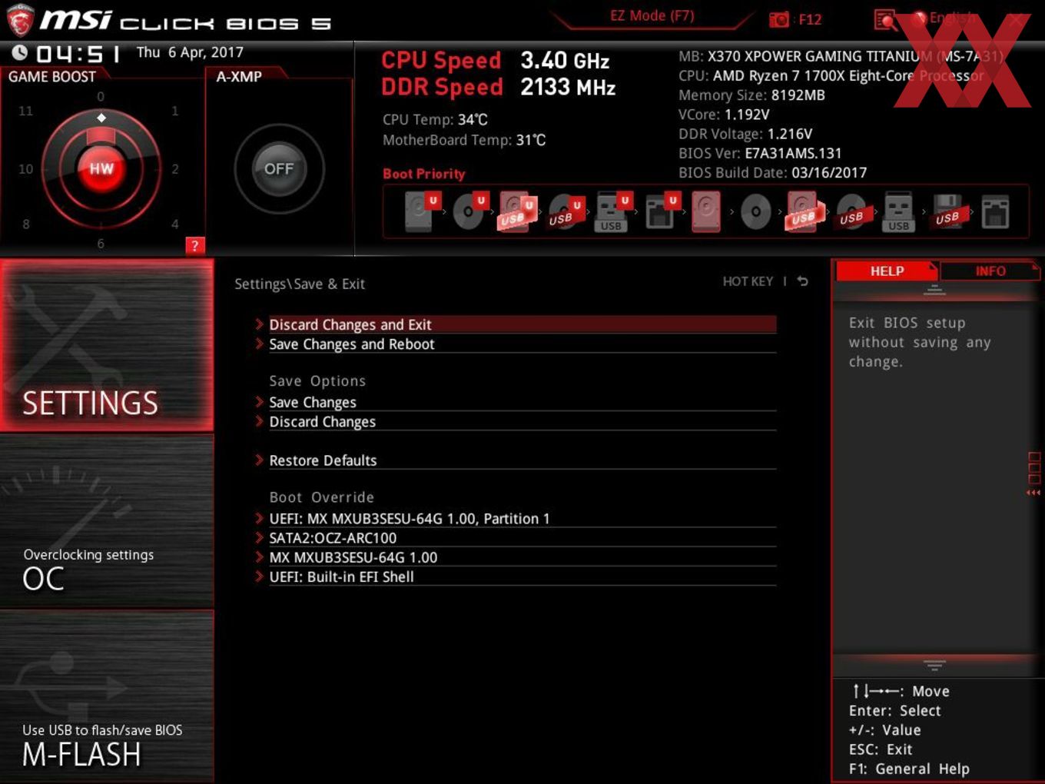The image size is (1045, 784).
Task: Select the legacy USB key boot icon
Action: 898,211
